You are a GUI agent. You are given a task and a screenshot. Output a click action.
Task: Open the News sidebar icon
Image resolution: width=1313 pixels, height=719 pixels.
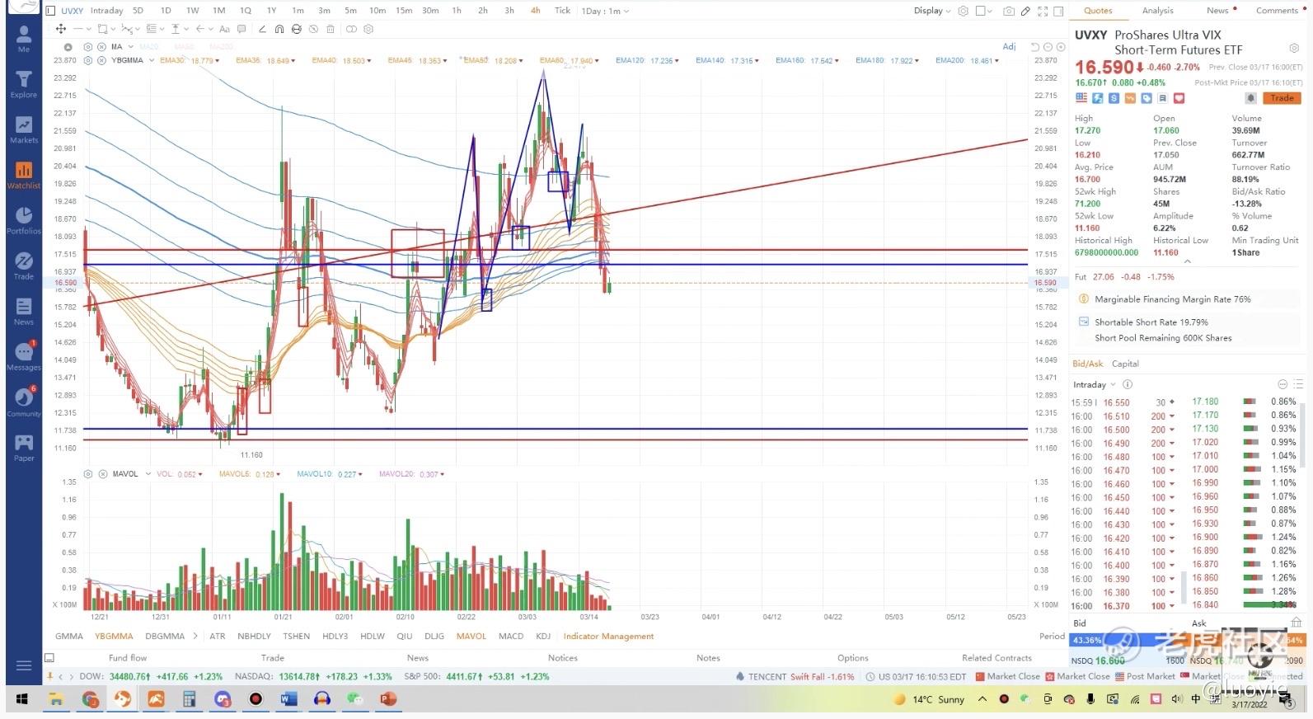[x=24, y=311]
